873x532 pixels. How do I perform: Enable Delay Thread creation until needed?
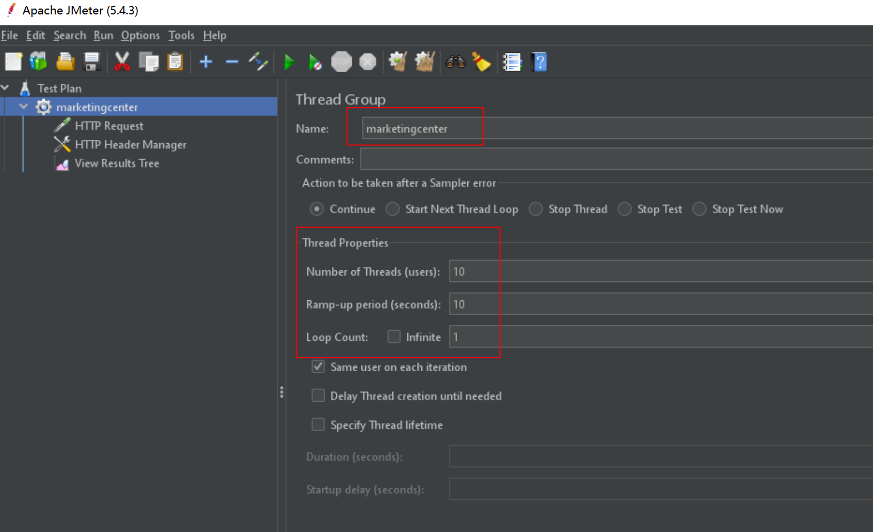coord(318,395)
